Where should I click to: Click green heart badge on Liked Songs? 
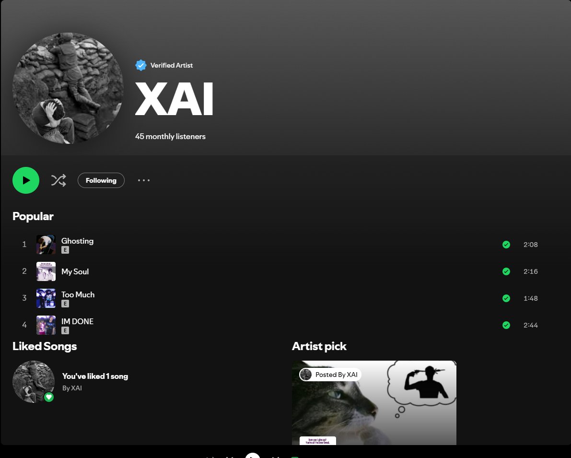(49, 397)
